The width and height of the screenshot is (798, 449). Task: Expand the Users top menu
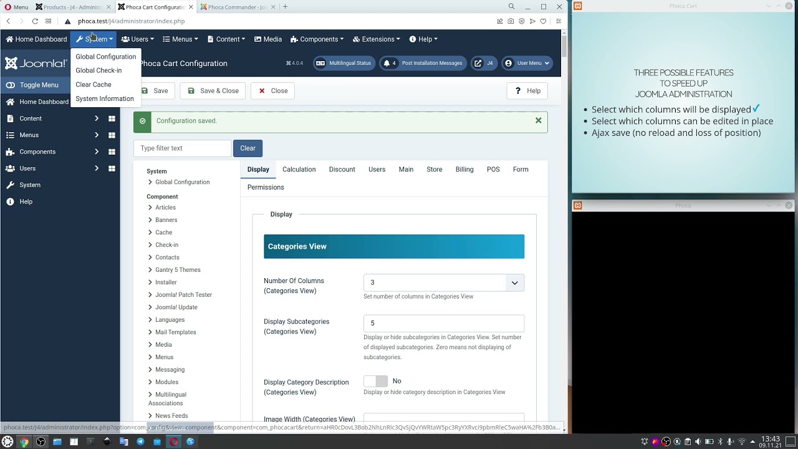(137, 39)
